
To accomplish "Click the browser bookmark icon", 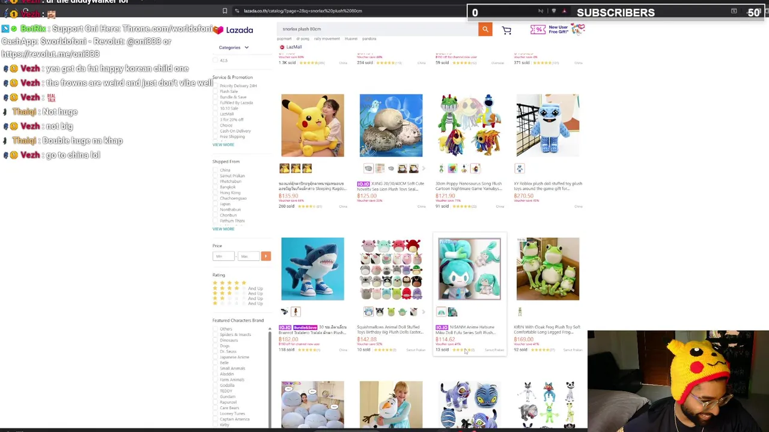I will pos(225,11).
